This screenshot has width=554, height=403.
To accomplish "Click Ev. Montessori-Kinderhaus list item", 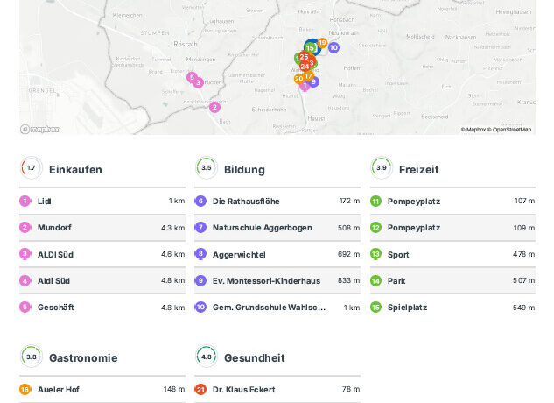I will coord(277,281).
